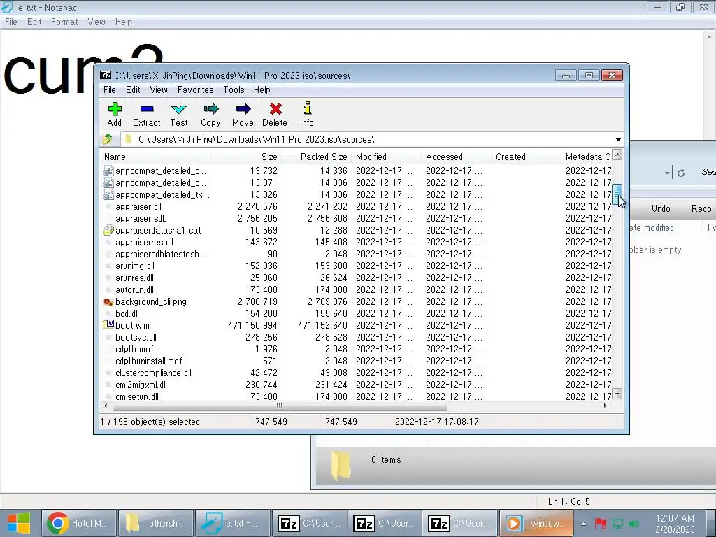Select cdplibuninstall.mof file
This screenshot has width=716, height=537.
[x=148, y=361]
